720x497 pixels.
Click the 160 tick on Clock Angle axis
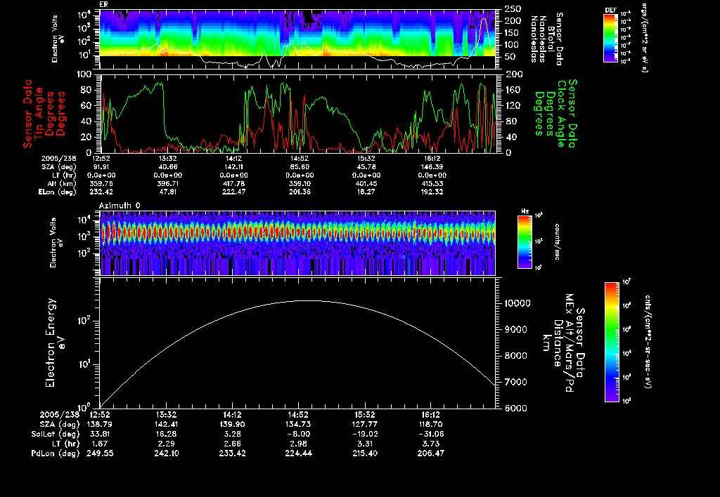514,89
